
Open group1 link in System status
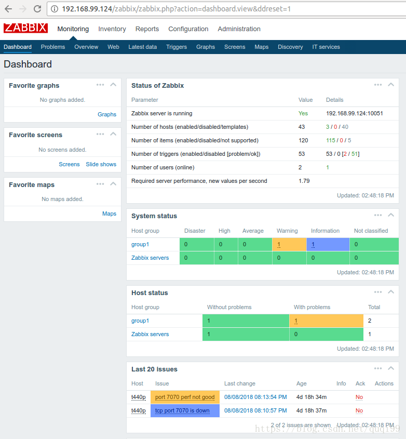[140, 244]
